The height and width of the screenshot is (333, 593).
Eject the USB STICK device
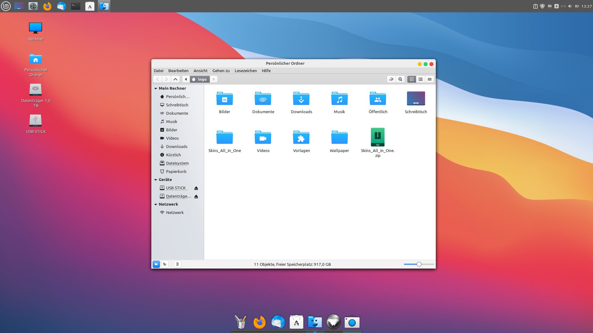(x=196, y=188)
